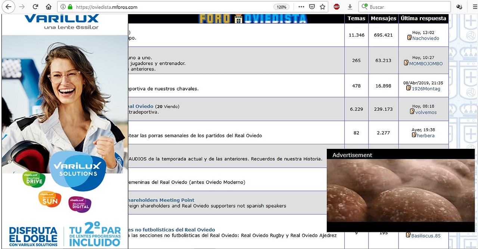This screenshot has height=249, width=478.
Task: Reload the current page
Action: (35, 7)
